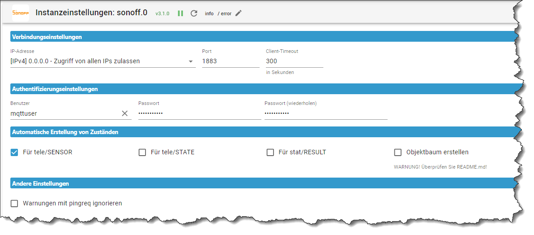Enable Für tele/STATE checkbox

(142, 152)
